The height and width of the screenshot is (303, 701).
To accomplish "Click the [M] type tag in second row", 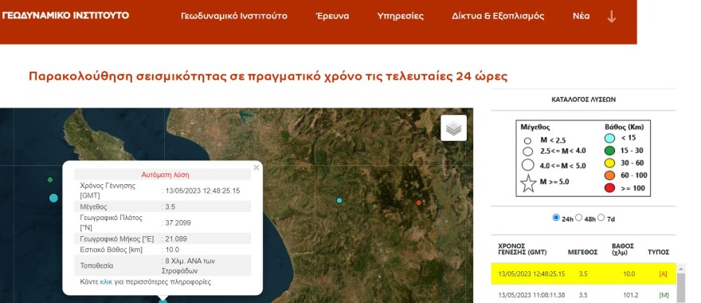I will click(x=664, y=295).
